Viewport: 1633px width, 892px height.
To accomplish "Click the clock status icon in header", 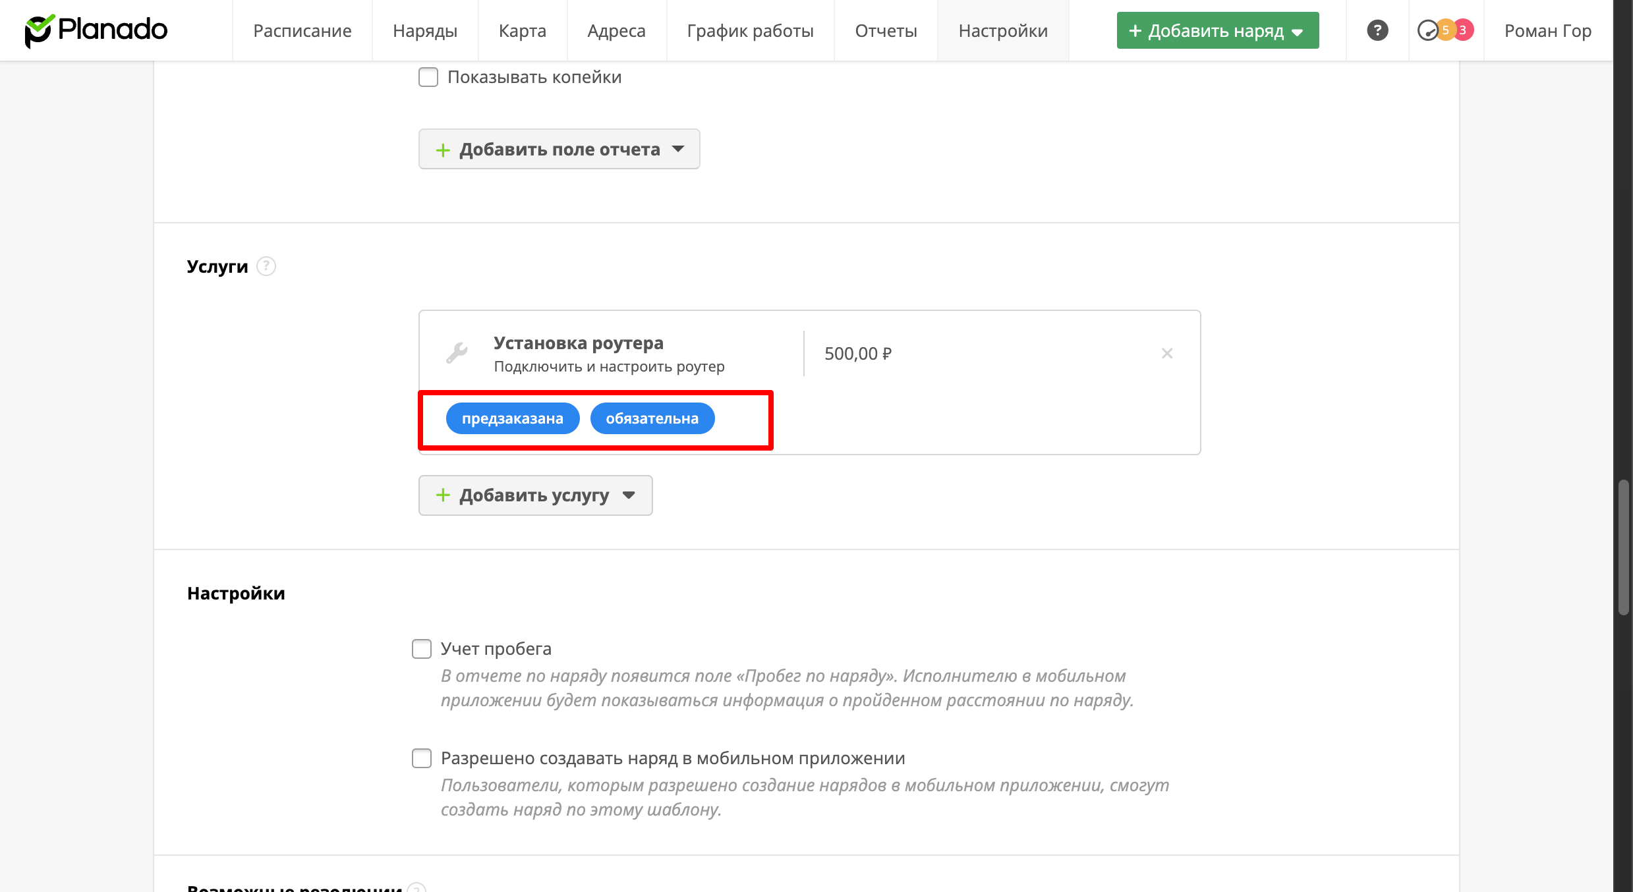I will pyautogui.click(x=1427, y=30).
